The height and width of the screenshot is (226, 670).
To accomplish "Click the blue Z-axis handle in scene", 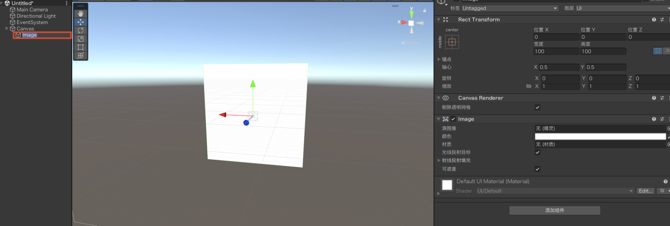I will (246, 122).
